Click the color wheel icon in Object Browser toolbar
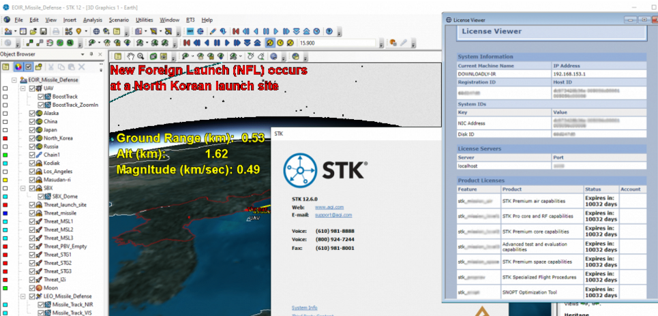This screenshot has width=658, height=316. [18, 67]
